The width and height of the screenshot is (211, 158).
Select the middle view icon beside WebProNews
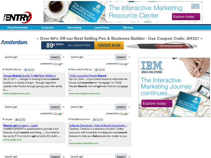click(x=29, y=70)
